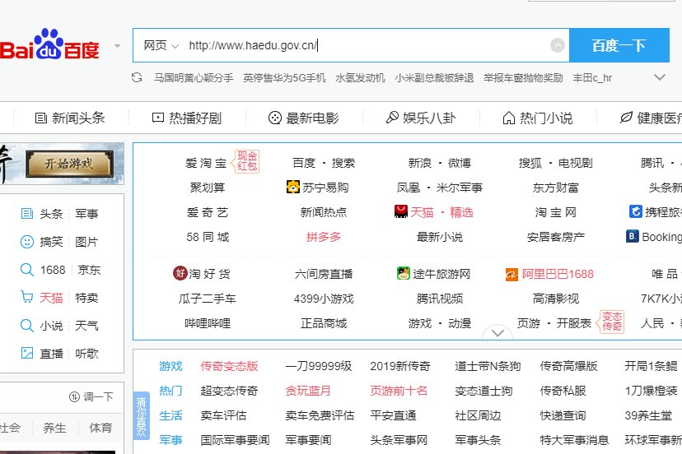Open the 听歌 sidebar link
This screenshot has width=682, height=454.
click(x=86, y=354)
